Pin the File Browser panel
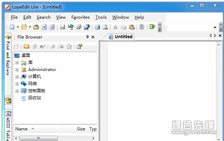 (87, 37)
